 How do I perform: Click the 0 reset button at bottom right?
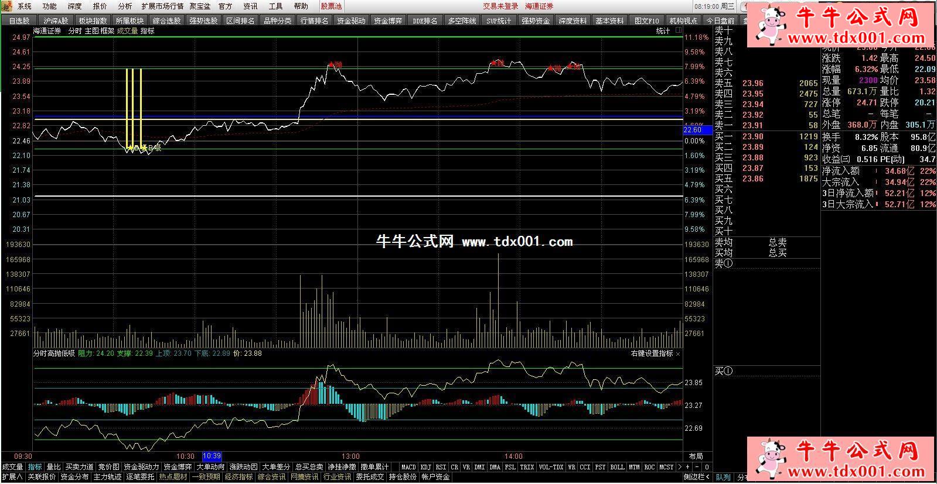coord(707,467)
